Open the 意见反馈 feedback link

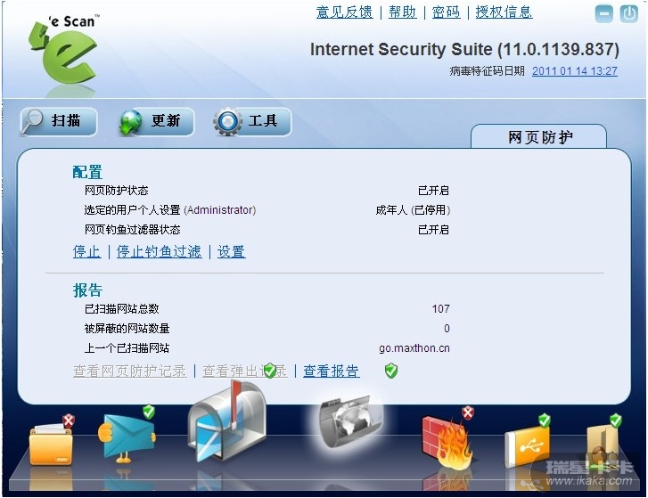click(344, 12)
